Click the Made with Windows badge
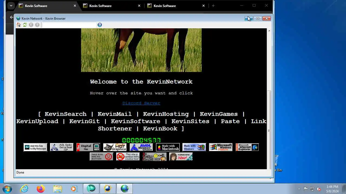 (194, 147)
